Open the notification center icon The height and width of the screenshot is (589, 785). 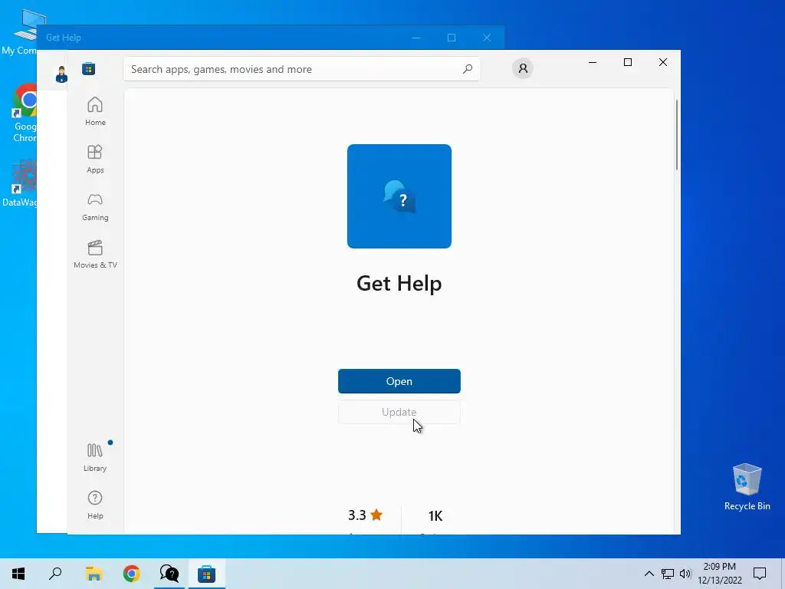point(760,574)
